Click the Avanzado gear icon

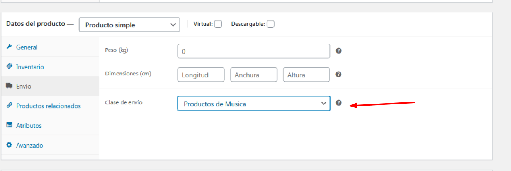[9, 145]
